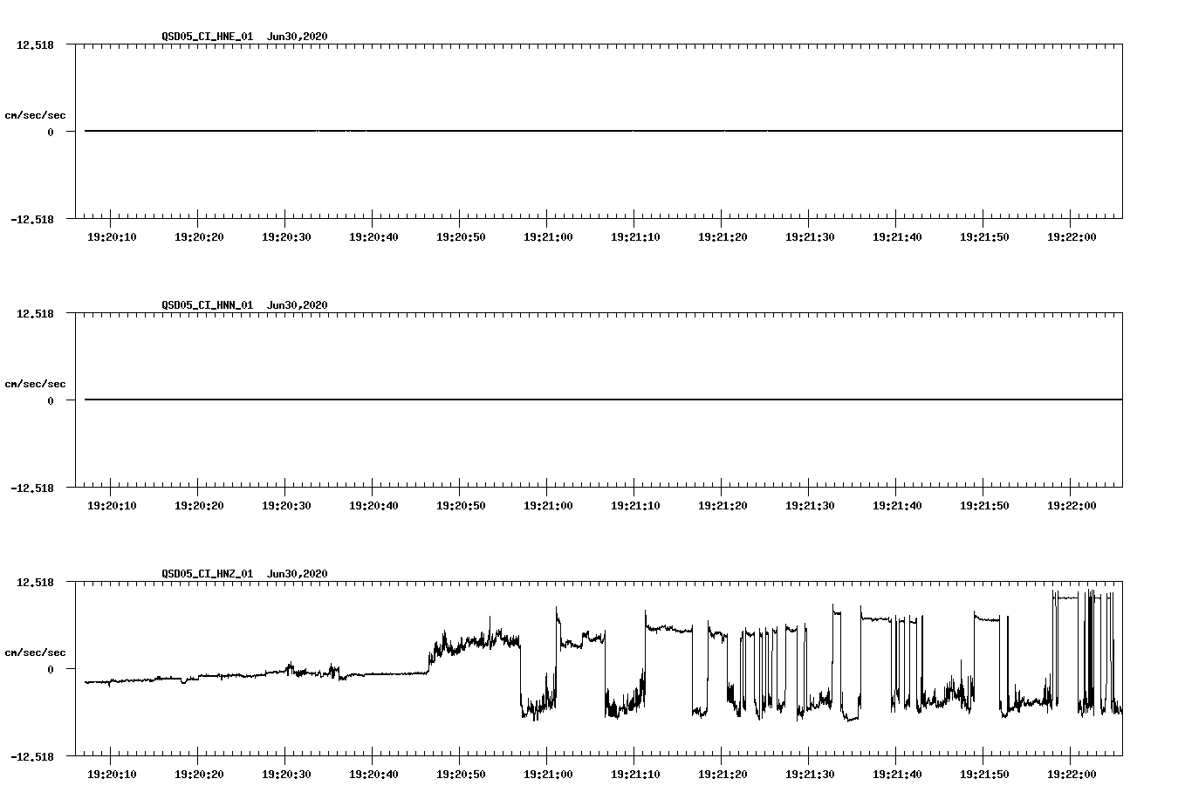Viewport: 1185px width, 806px height.
Task: Click the Jun30,2020 date on the HNE plot
Action: 298,37
